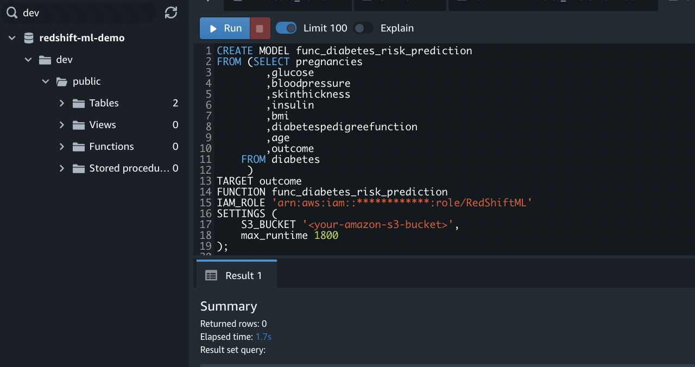Screen dimensions: 695x367
Task: Click the FUNCTION func_diabetes_risk_prediction line
Action: pyautogui.click(x=332, y=192)
